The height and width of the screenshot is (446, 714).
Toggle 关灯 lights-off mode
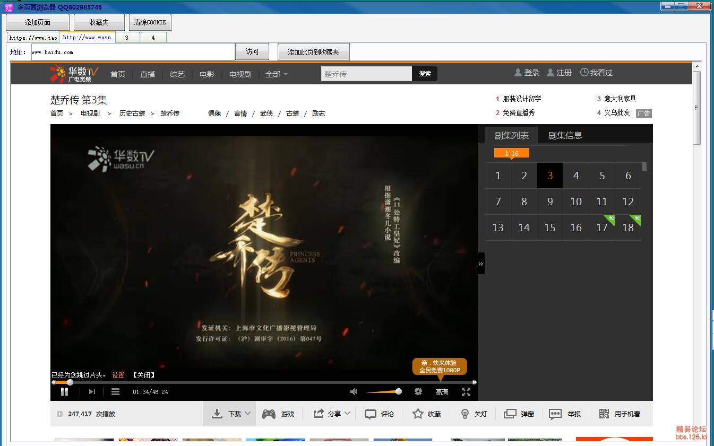pos(474,414)
